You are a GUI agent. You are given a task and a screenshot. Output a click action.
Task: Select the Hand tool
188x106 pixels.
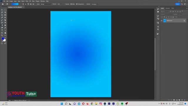tap(5, 33)
